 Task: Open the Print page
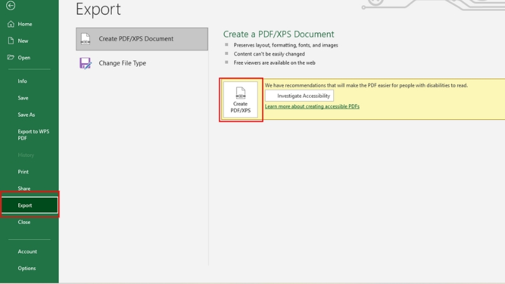coord(23,172)
